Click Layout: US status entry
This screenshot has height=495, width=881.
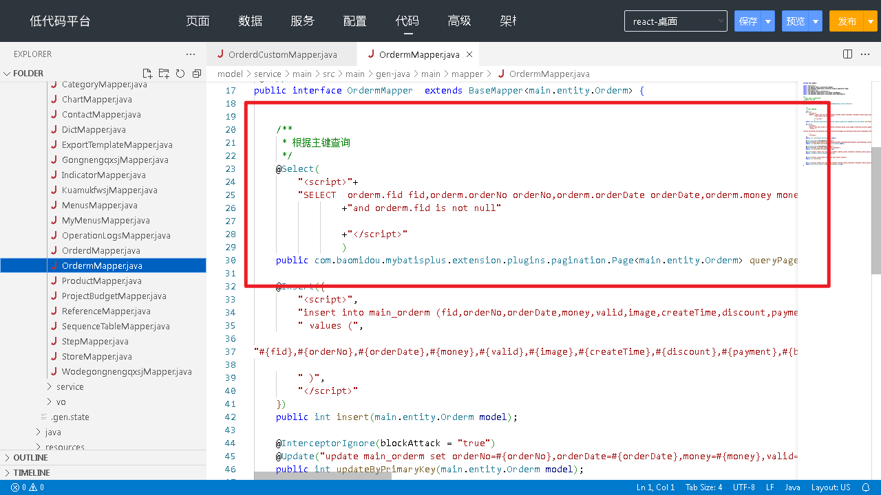pos(831,487)
